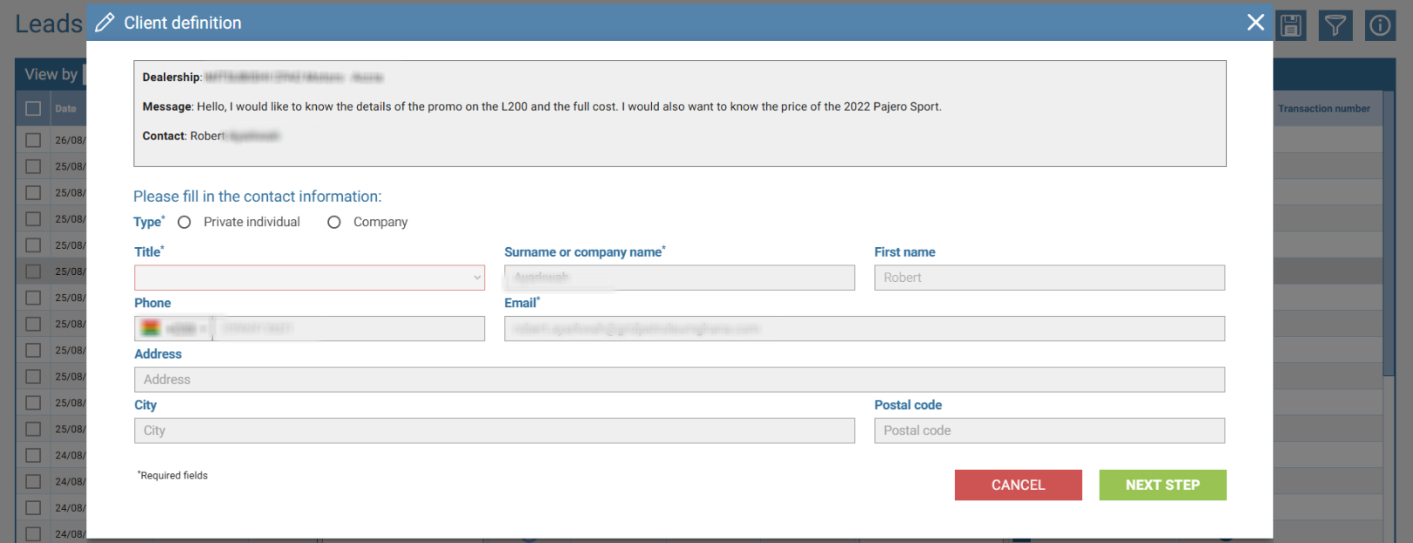1413x543 pixels.
Task: Click the Address input field
Action: [x=680, y=380]
